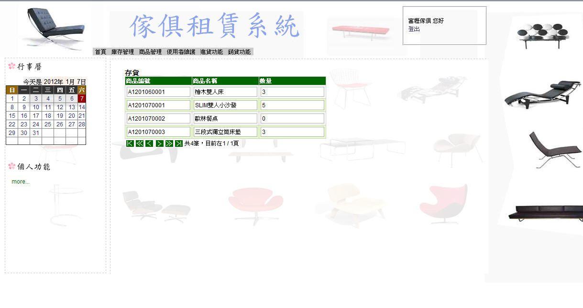Click the 進貨功能 menu item
Viewport: 583px width, 308px height.
tap(211, 52)
